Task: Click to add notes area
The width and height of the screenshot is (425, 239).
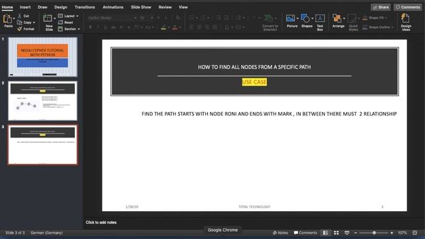Action: [101, 222]
